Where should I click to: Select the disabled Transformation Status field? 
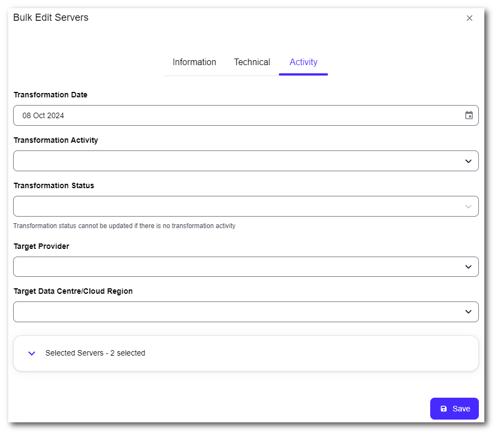point(235,206)
